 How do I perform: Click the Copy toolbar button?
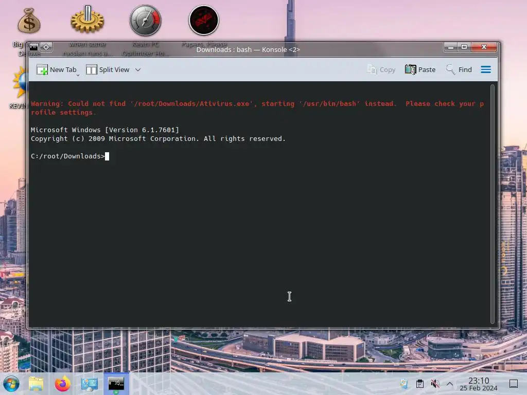click(381, 69)
